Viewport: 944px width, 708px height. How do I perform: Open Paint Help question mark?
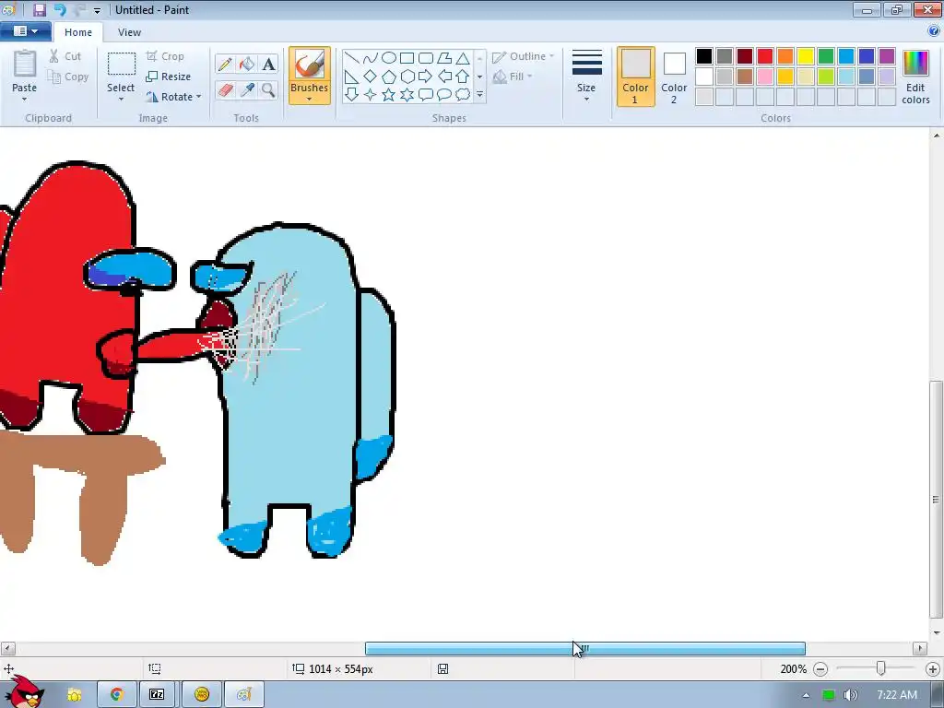coord(935,31)
